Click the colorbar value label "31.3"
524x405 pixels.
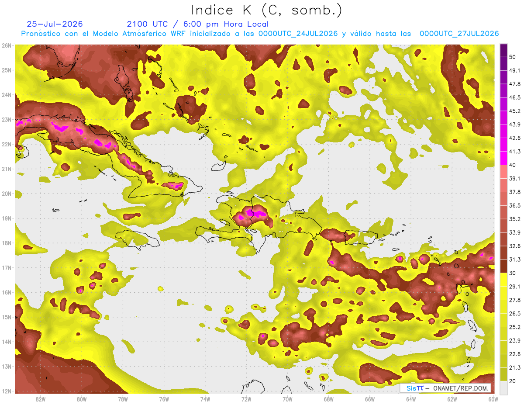tap(516, 260)
